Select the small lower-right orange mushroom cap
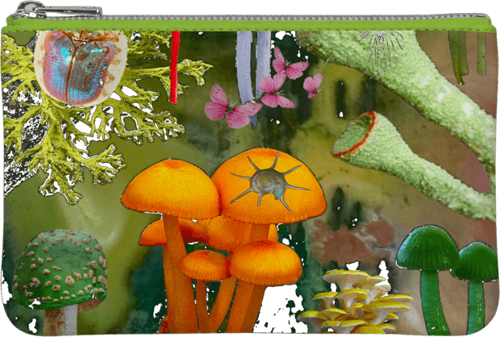The height and width of the screenshot is (337, 500). point(265,262)
